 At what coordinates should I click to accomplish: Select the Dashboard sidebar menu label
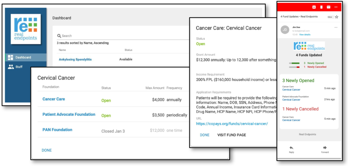[23, 58]
